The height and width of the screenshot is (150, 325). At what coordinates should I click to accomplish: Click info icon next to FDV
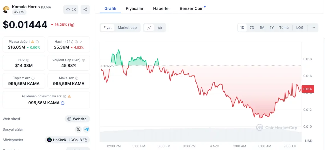28,60
